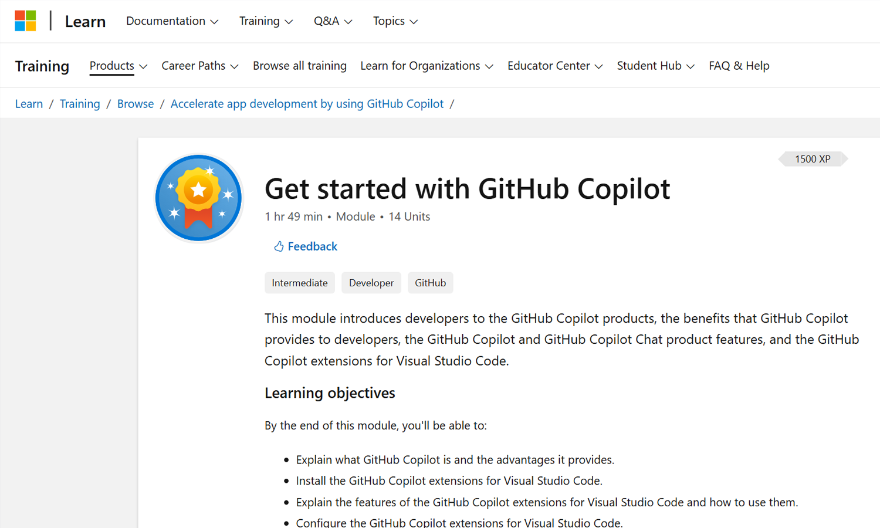
Task: Open the Educator Center menu
Action: click(554, 66)
